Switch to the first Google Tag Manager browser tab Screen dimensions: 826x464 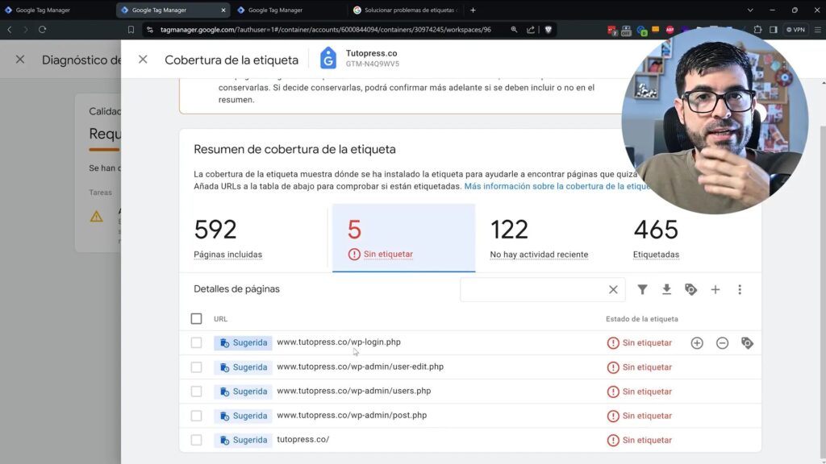[x=57, y=10]
